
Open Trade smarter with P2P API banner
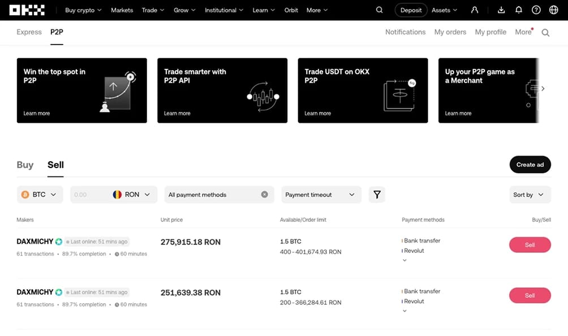coord(222,91)
